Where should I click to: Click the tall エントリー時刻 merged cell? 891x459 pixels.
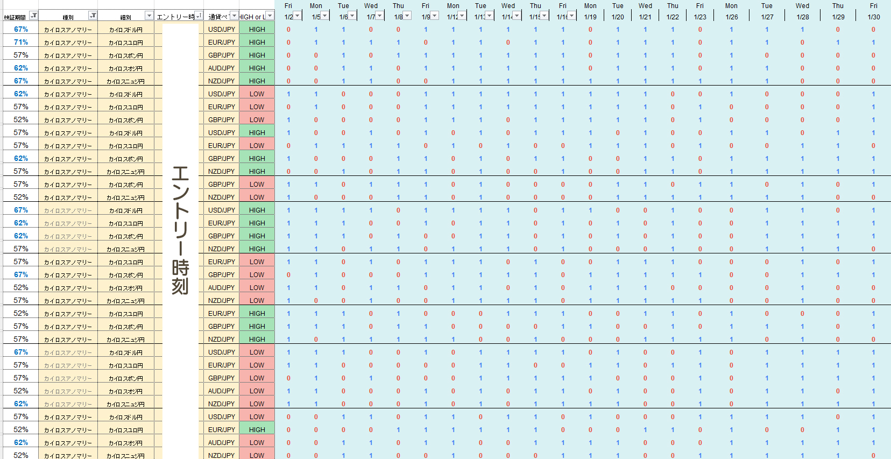180,241
